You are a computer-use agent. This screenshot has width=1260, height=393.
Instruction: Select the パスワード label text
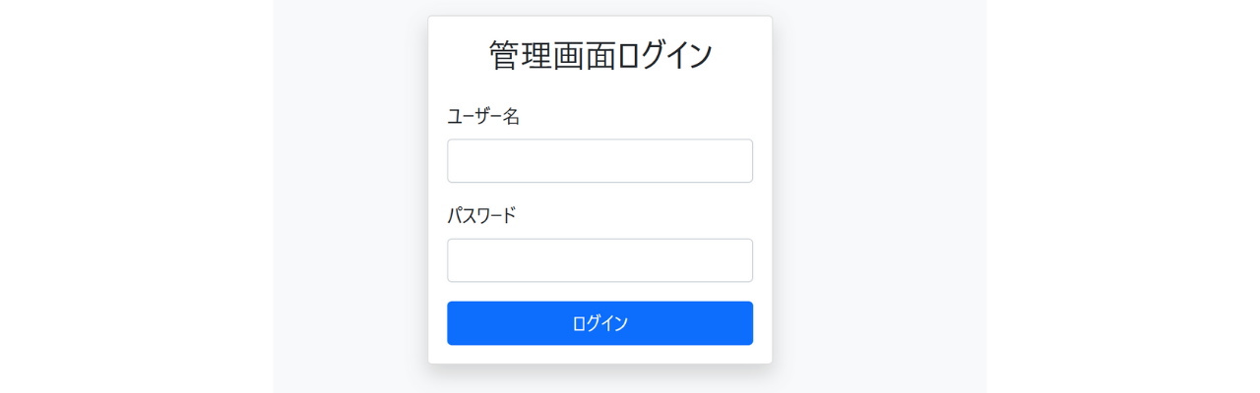481,216
